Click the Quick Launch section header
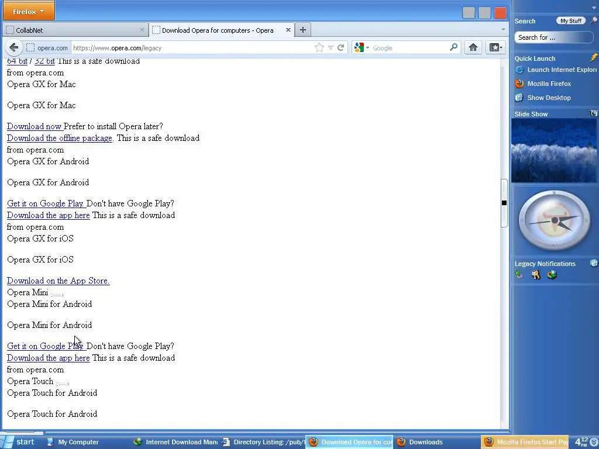This screenshot has height=449, width=599. coord(535,58)
